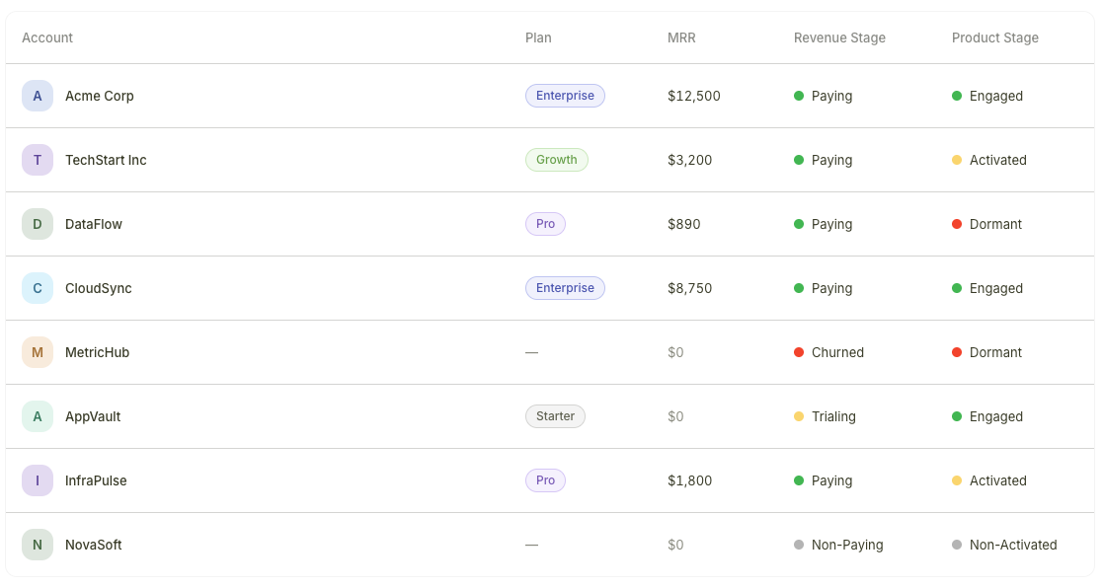Open the CloudSync account avatar
The image size is (1103, 588).
tap(38, 287)
